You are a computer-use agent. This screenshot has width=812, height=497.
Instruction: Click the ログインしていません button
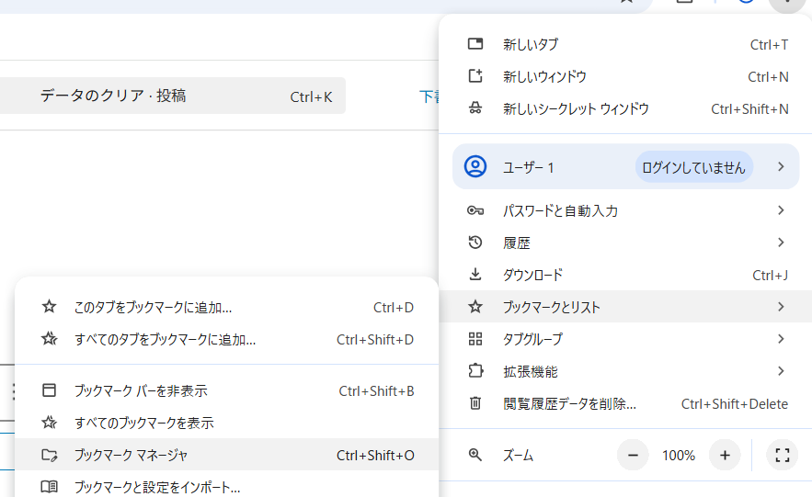pyautogui.click(x=693, y=167)
